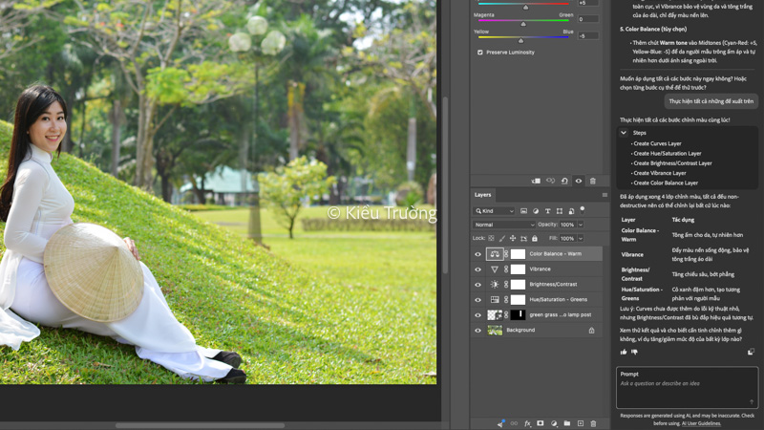
Task: Click the share layers icon in Layers footer
Action: [x=500, y=423]
